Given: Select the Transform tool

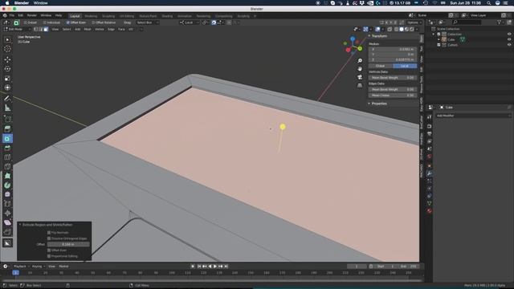Looking at the screenshot, I should (x=7, y=88).
